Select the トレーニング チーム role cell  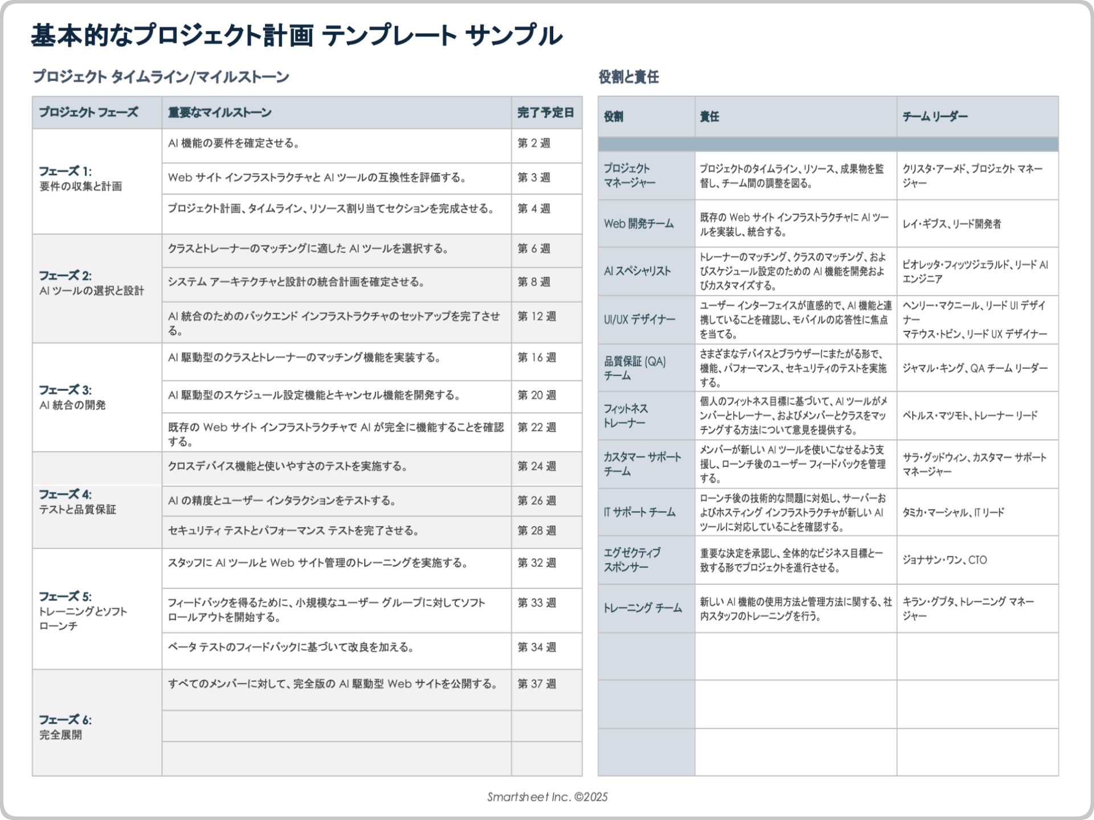pyautogui.click(x=646, y=608)
